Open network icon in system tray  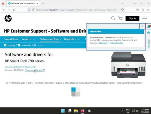(x=133, y=111)
